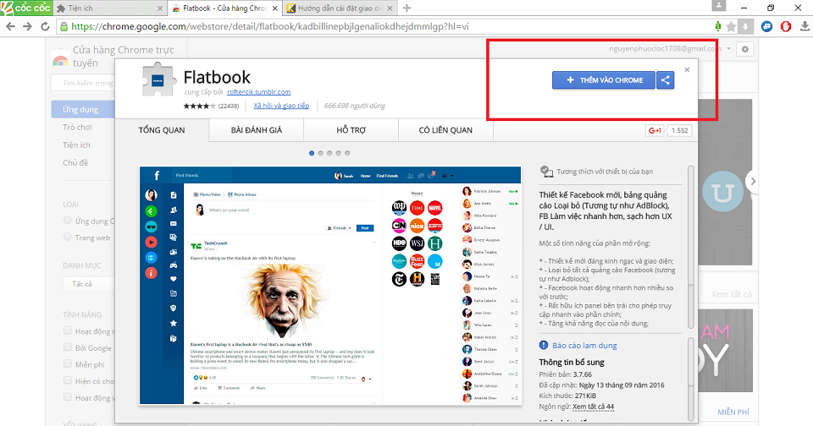This screenshot has width=813, height=426.
Task: Select the third screenshot carousel dot
Action: 329,153
